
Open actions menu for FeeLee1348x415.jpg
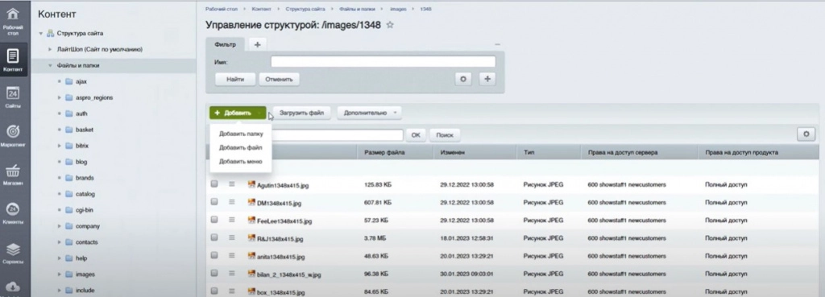tap(231, 220)
